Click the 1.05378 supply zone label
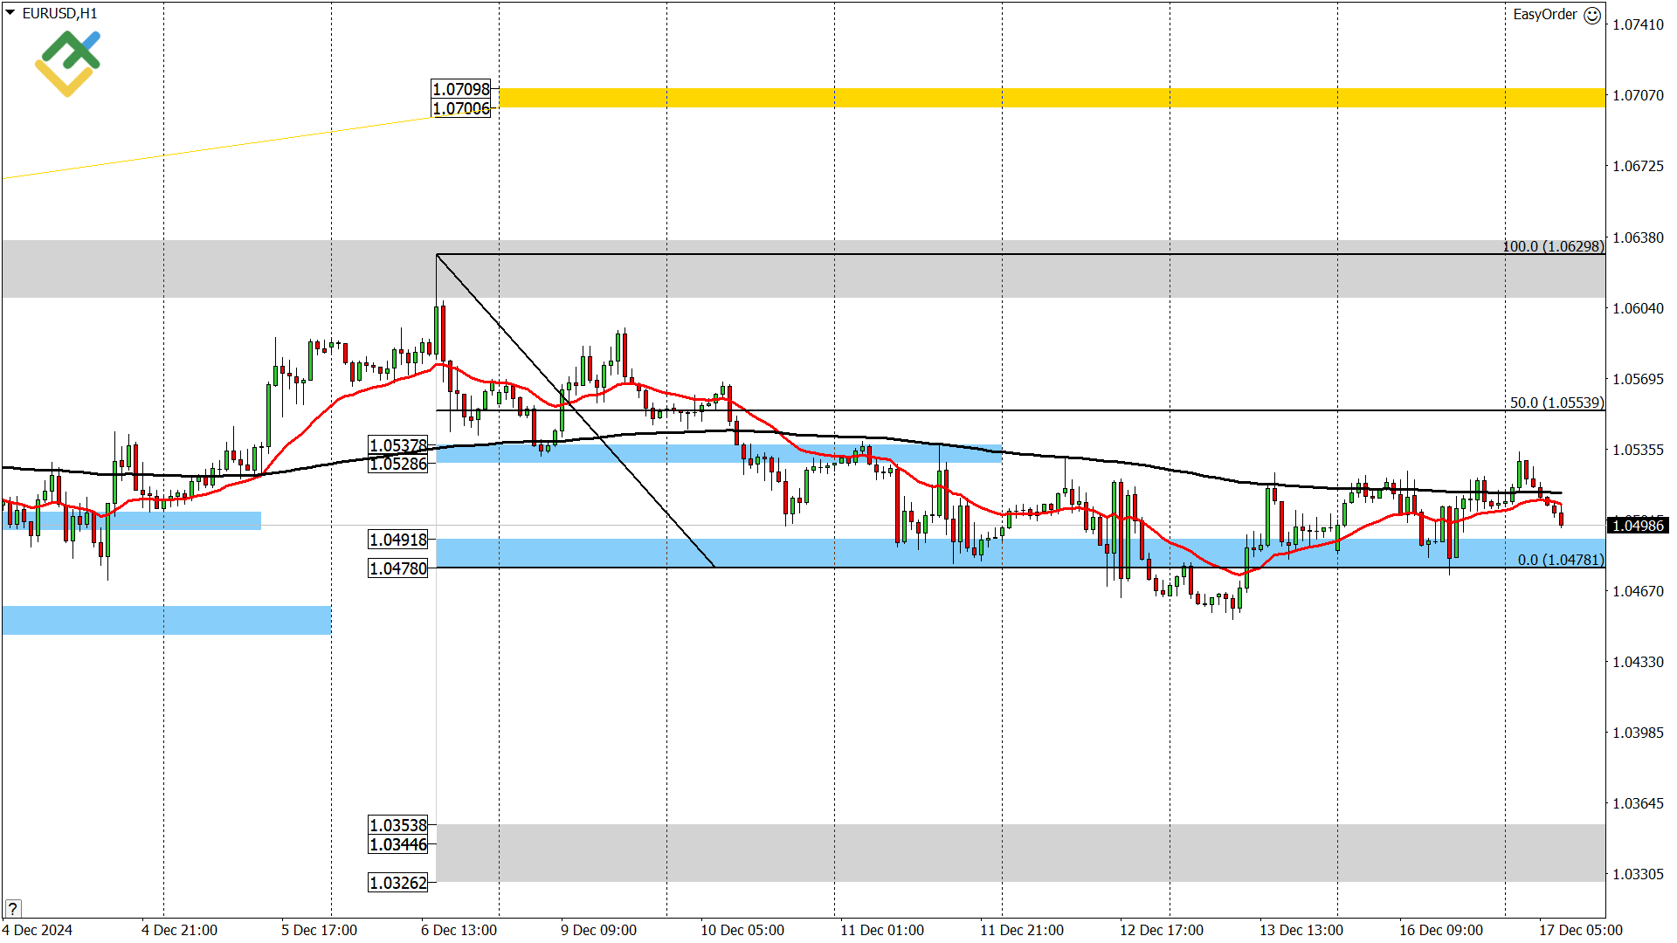 pyautogui.click(x=397, y=445)
